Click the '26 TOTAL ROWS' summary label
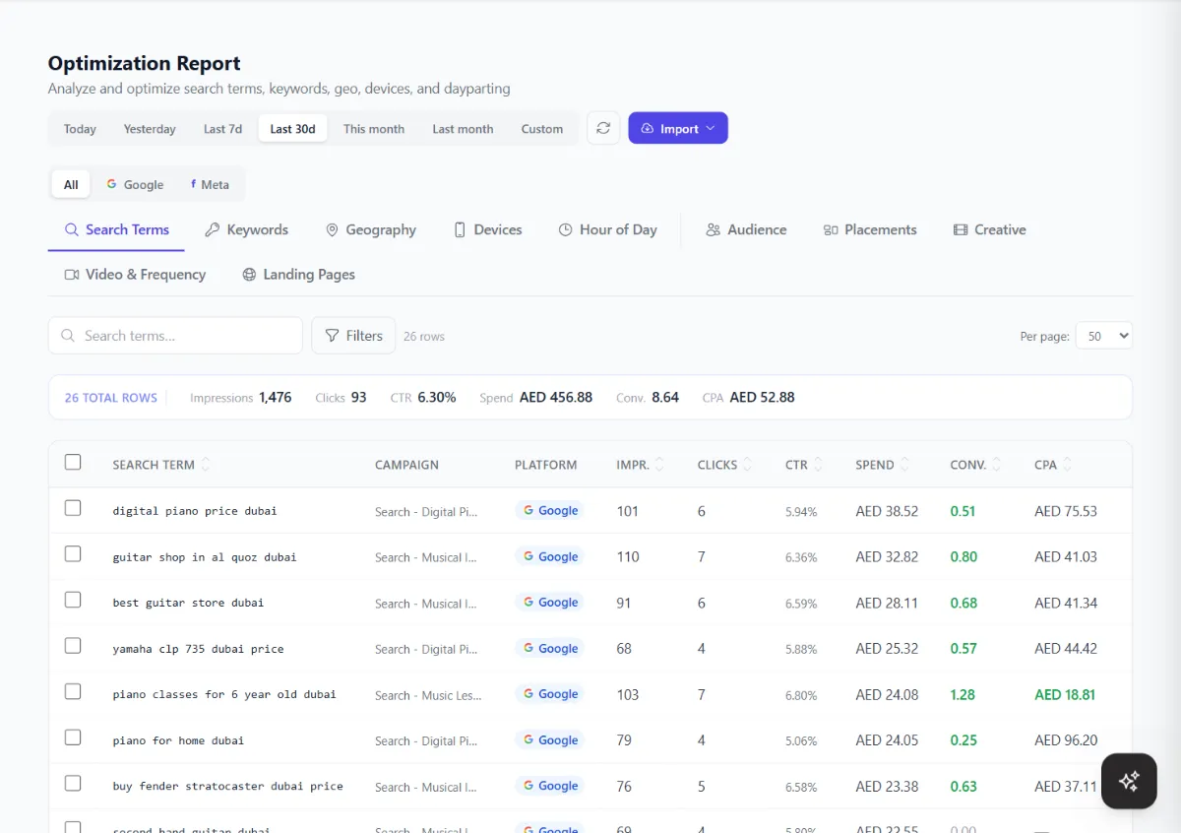 (x=111, y=398)
